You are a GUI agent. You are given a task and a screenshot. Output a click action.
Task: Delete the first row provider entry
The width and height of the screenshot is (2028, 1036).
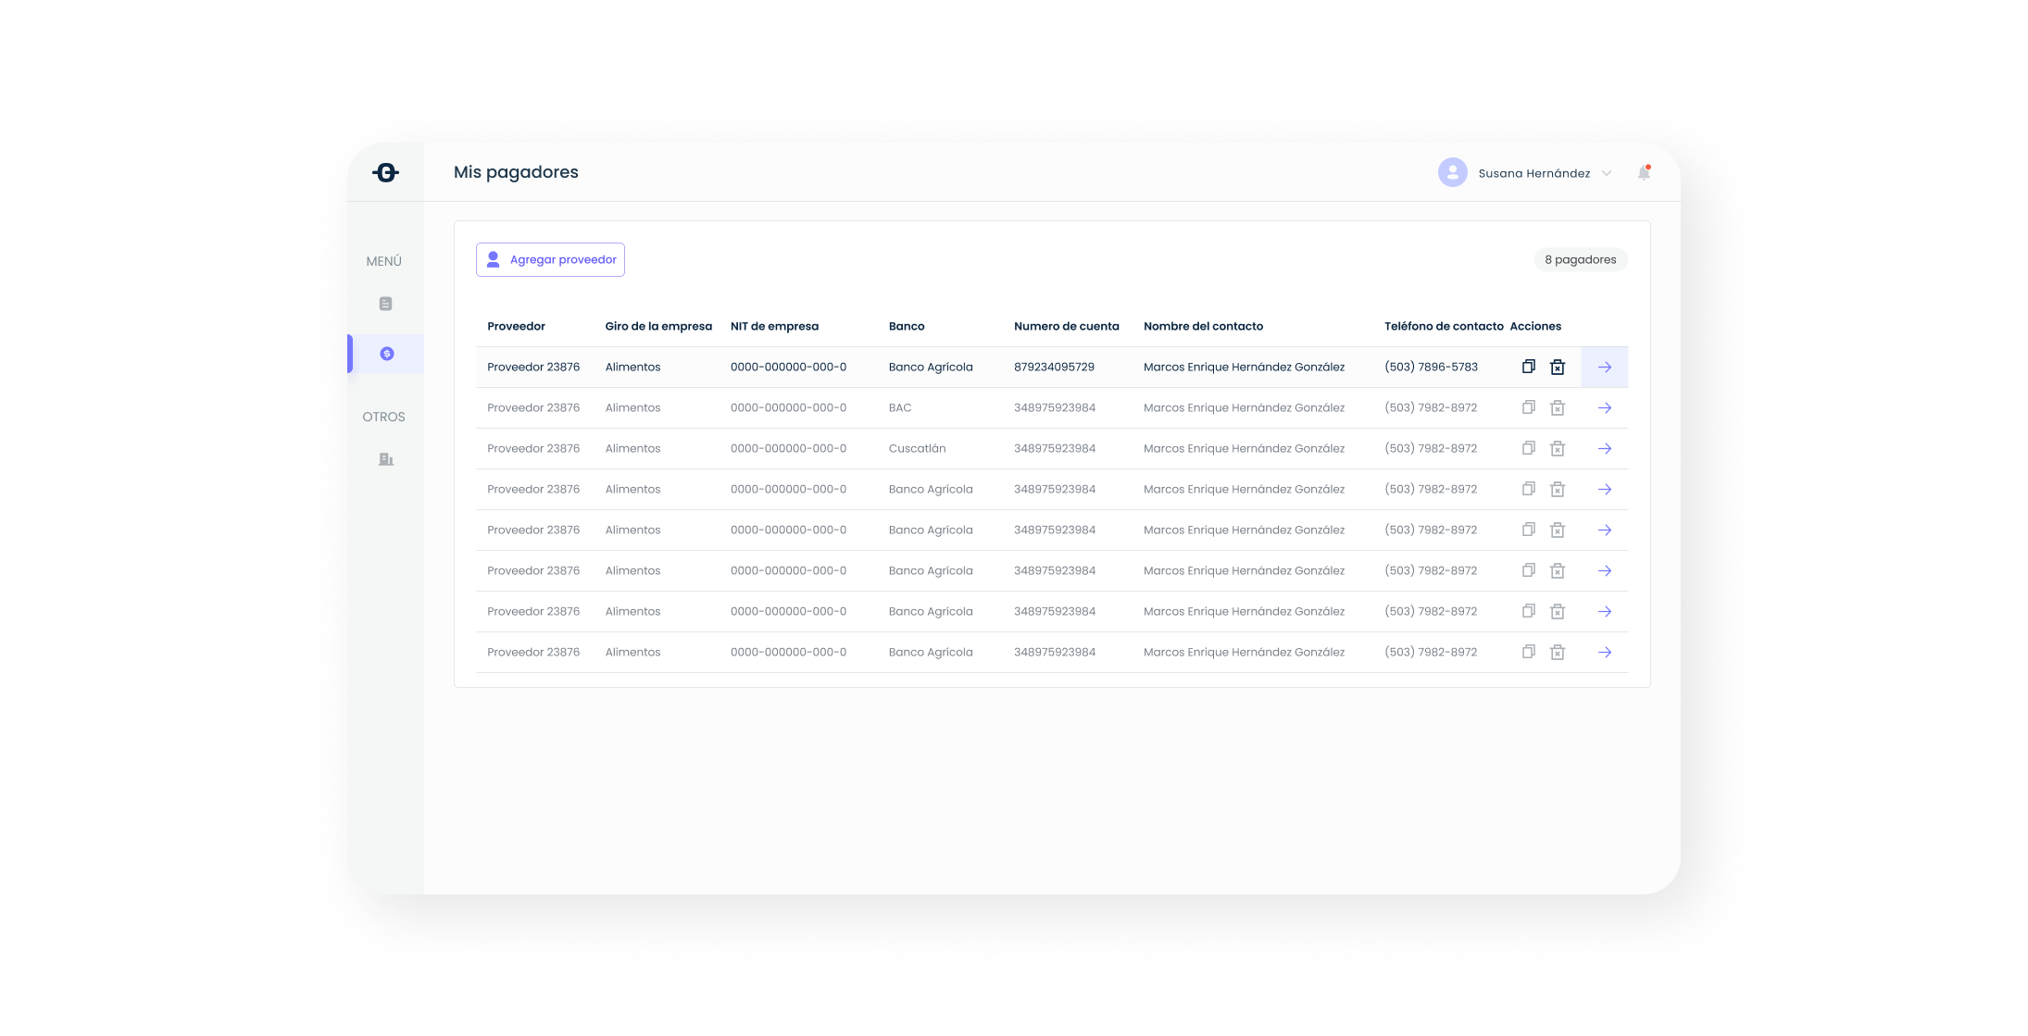[1558, 368]
